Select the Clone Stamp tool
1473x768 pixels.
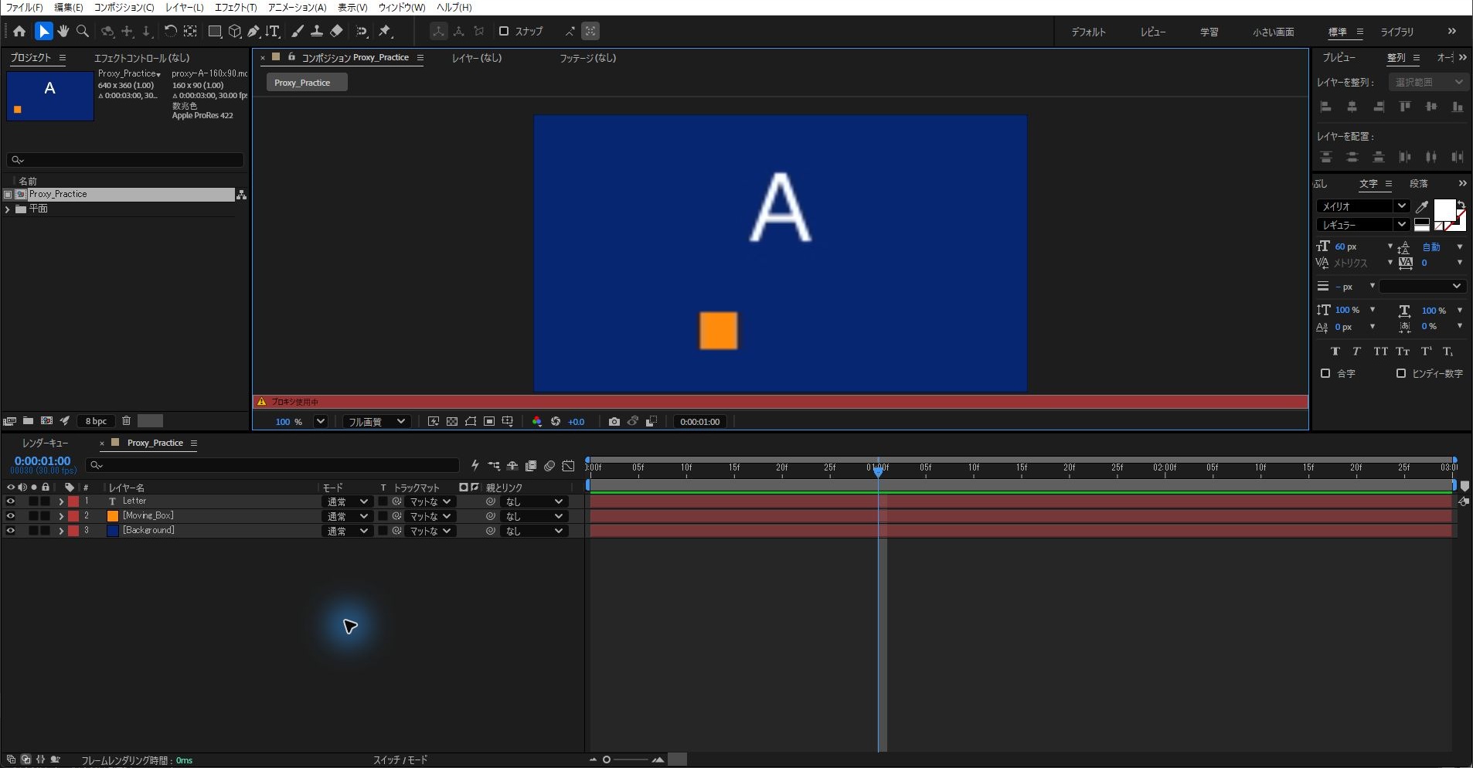click(317, 31)
